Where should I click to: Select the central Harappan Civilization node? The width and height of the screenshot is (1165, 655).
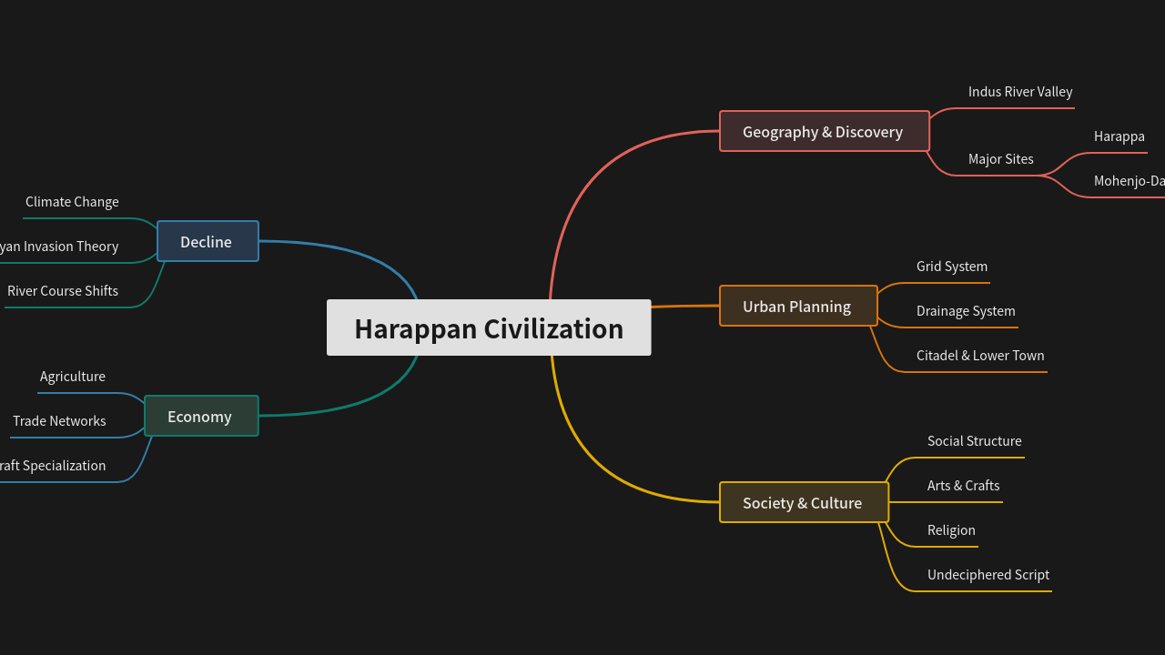(x=489, y=328)
